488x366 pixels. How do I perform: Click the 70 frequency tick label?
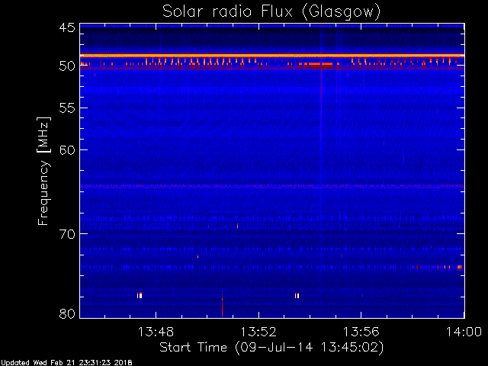tap(67, 234)
